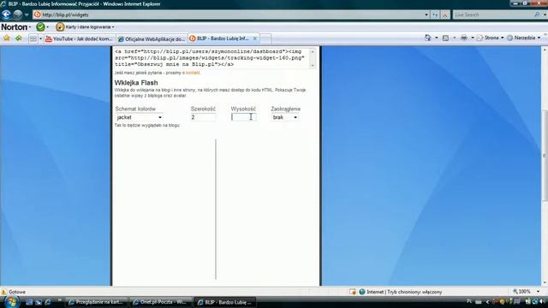Click up arrow of code box scrollbar
The image size is (548, 308).
click(313, 51)
